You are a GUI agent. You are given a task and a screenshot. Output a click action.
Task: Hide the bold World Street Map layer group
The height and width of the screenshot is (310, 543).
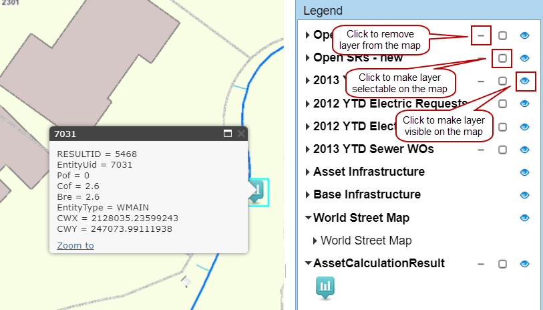(x=525, y=218)
